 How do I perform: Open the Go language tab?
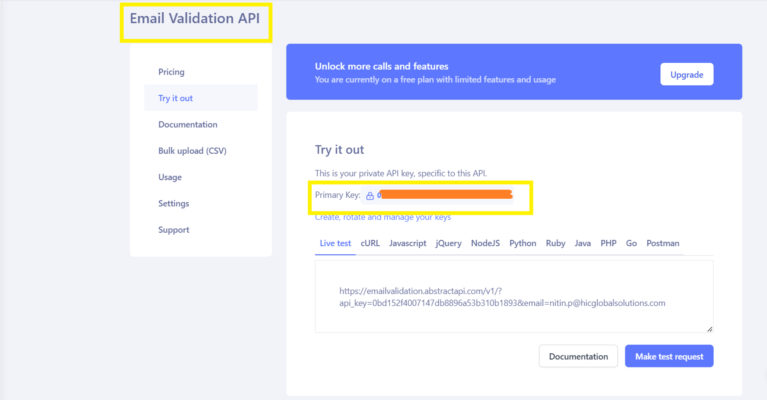point(631,243)
